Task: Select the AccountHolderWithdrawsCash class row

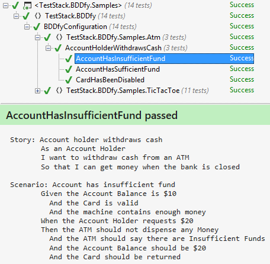Action: pos(113,48)
